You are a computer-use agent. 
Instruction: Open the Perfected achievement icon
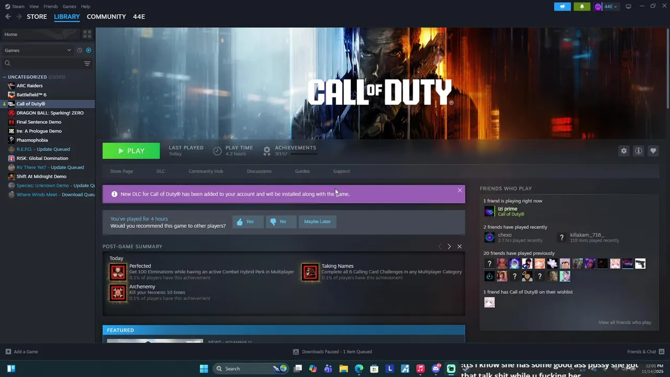[x=118, y=272]
